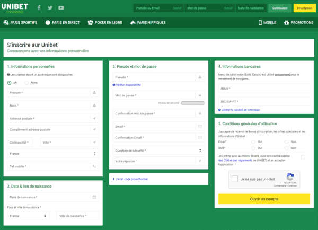Click Vérifier la validité de votre iban link
Image resolution: width=318 pixels, height=230 pixels.
point(239,110)
